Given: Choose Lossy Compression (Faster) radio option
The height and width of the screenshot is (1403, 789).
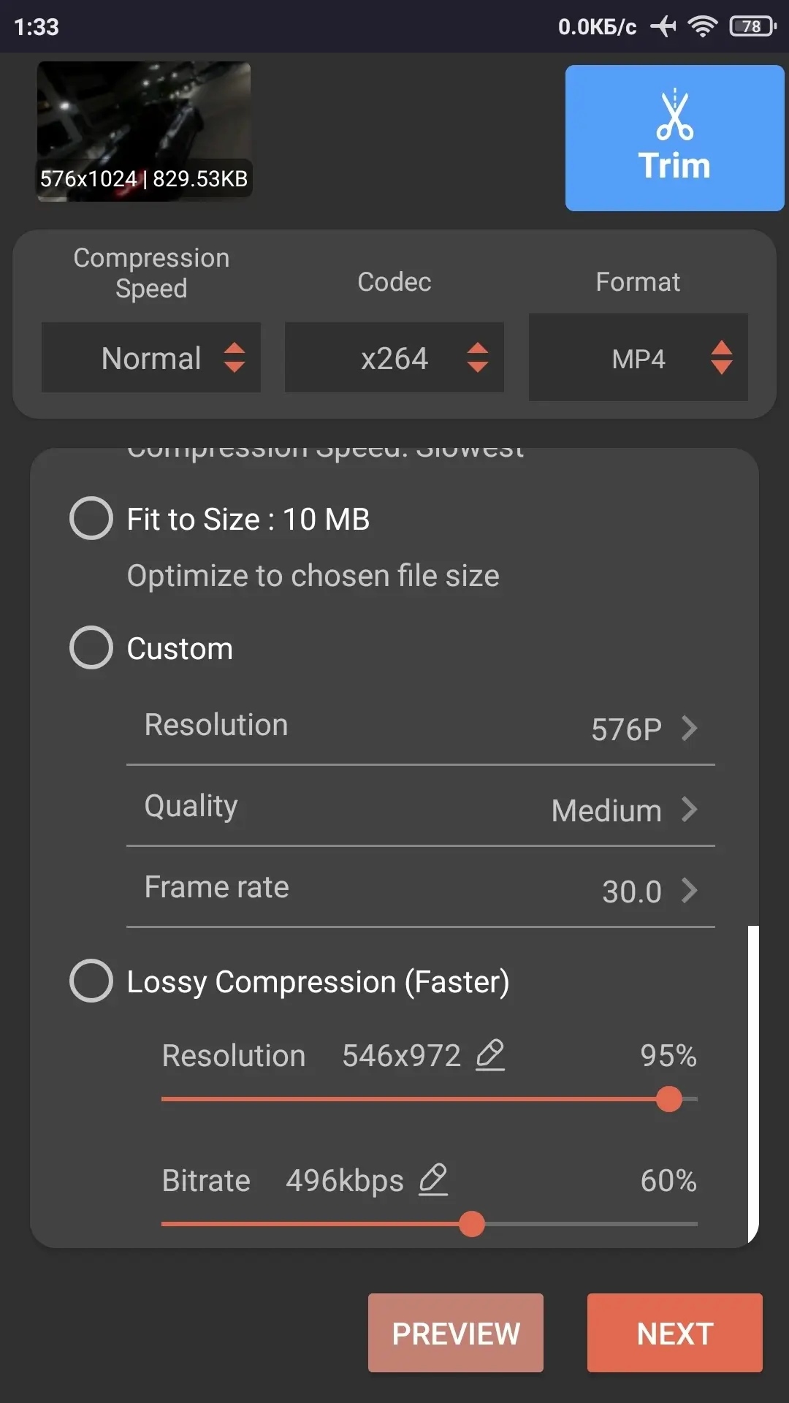Looking at the screenshot, I should pyautogui.click(x=91, y=981).
